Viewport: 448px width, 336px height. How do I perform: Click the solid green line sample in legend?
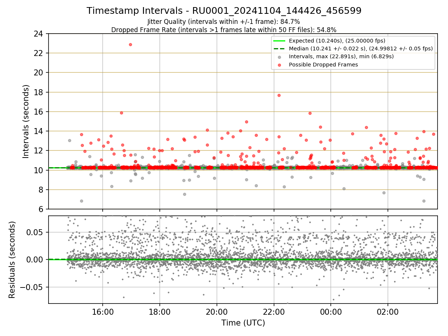pos(280,41)
